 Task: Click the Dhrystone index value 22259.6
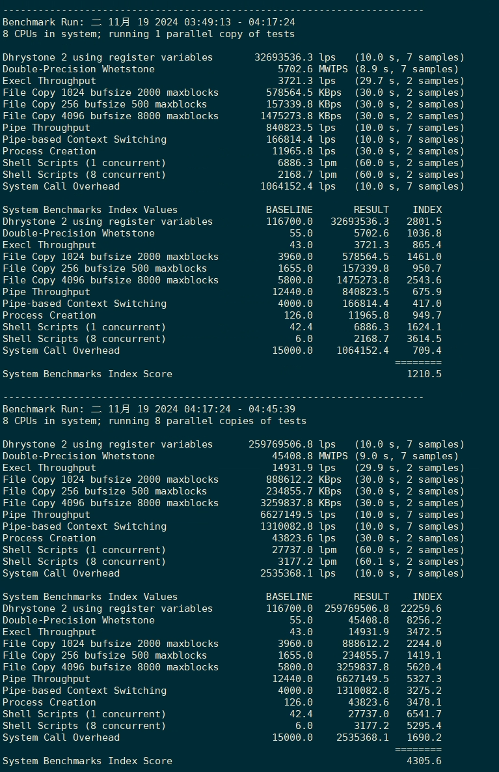[x=421, y=608]
